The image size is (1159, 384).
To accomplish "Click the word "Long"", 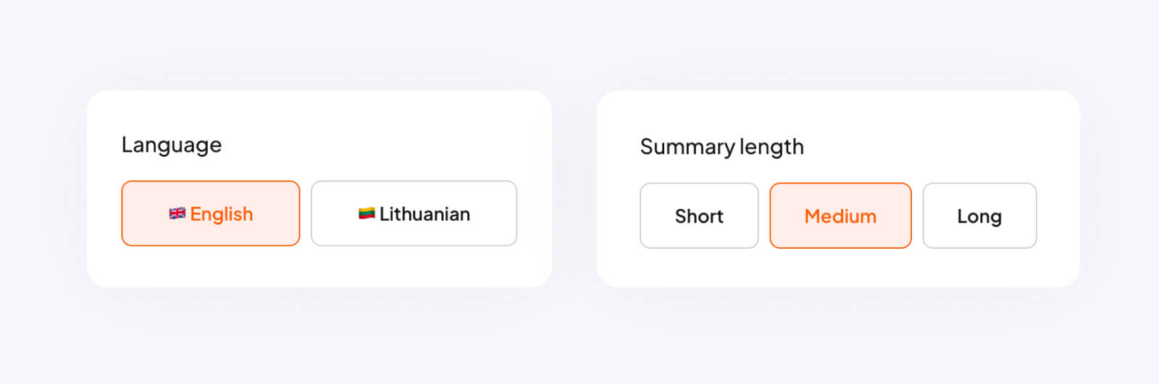I will coord(979,216).
